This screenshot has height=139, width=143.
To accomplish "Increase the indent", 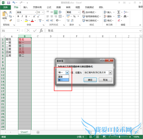I will point(52,21).
